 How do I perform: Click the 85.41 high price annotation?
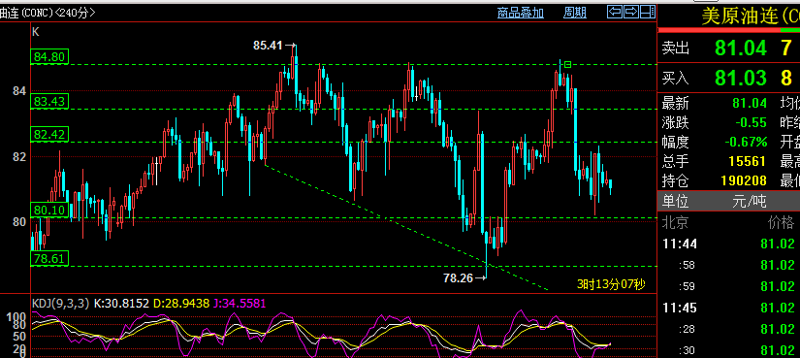(268, 46)
